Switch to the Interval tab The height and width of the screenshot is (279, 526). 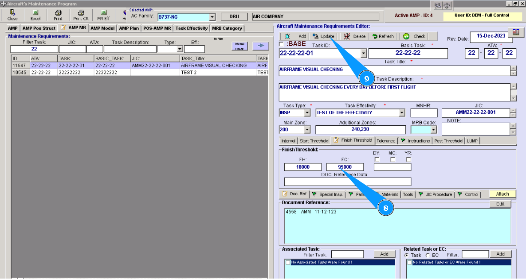coord(288,141)
